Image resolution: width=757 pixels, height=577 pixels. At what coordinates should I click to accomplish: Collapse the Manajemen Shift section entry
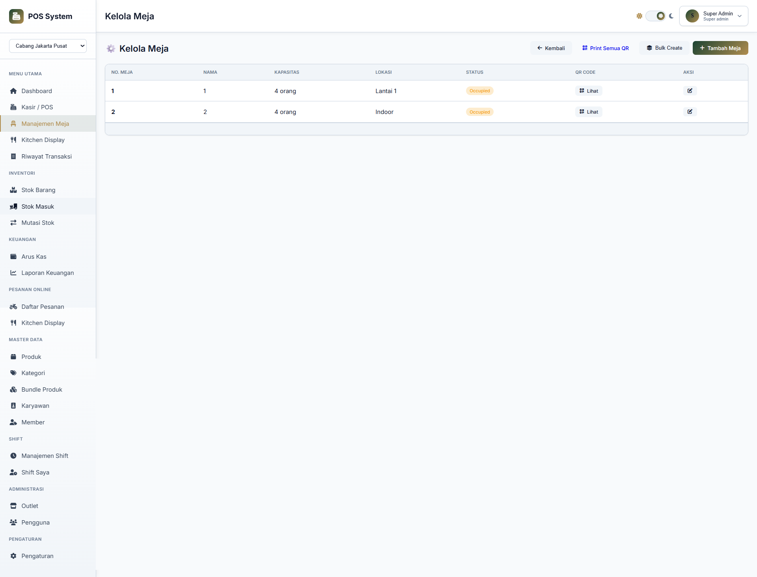tap(45, 456)
